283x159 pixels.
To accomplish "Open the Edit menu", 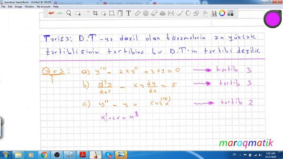I will [x=10, y=7].
